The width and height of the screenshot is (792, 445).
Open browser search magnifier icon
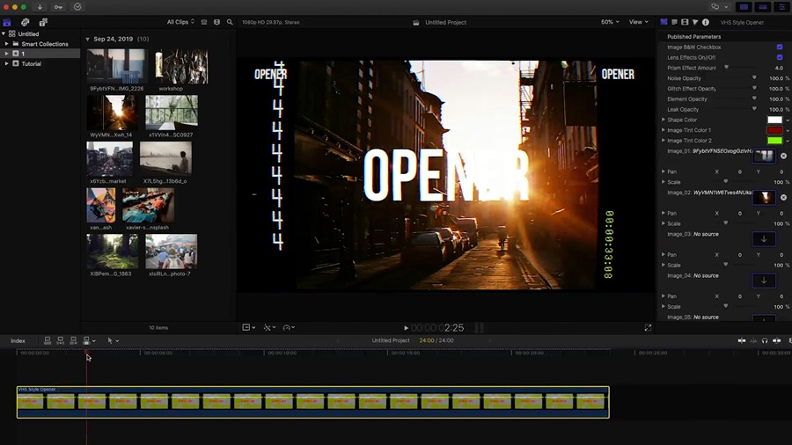tap(230, 22)
